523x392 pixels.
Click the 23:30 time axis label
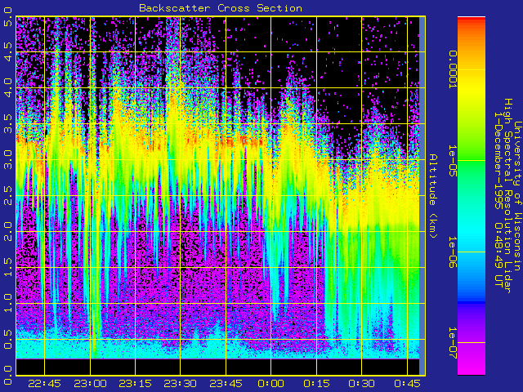click(x=180, y=384)
